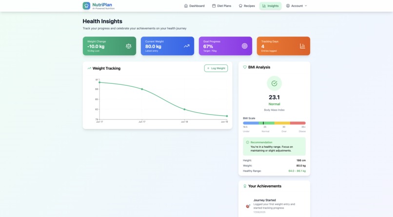
Task: Open the Current Weight 80.0 kg card
Action: pos(167,46)
